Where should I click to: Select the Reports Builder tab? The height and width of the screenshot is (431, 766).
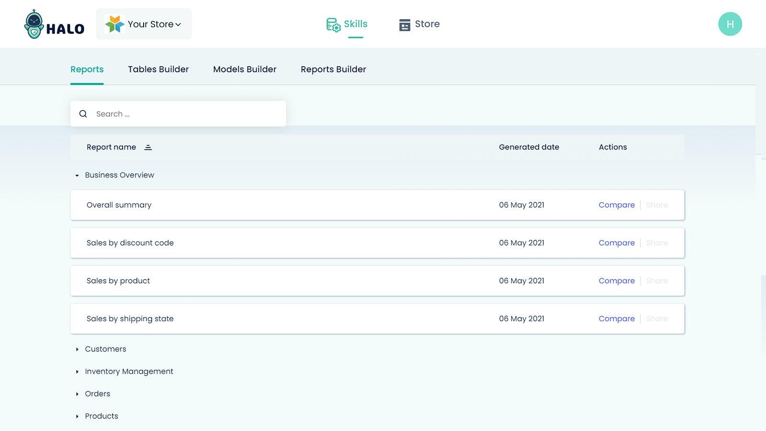coord(333,69)
